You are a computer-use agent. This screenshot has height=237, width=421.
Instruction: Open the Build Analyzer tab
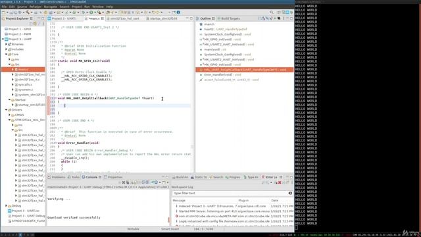pos(180,177)
